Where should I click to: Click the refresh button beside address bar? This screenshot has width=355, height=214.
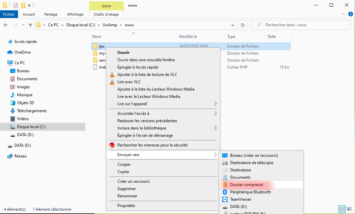point(243,25)
